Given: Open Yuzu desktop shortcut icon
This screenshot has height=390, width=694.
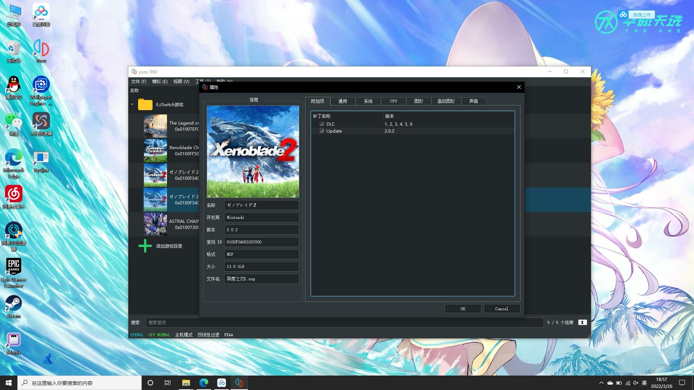Looking at the screenshot, I should click(41, 49).
